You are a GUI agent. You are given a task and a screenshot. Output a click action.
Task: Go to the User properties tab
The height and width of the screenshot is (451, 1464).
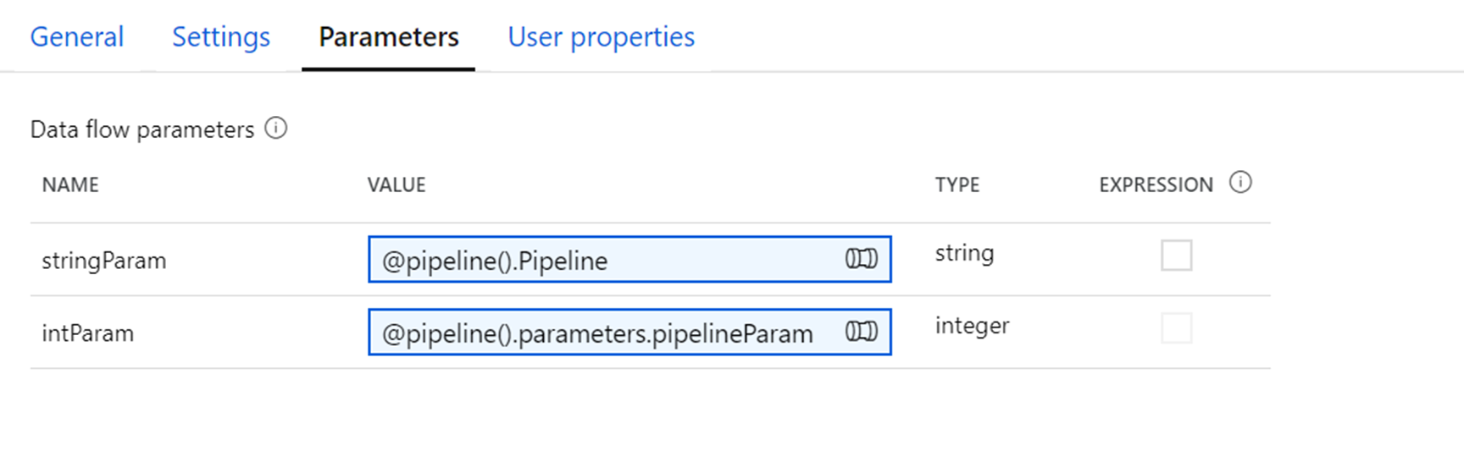601,37
